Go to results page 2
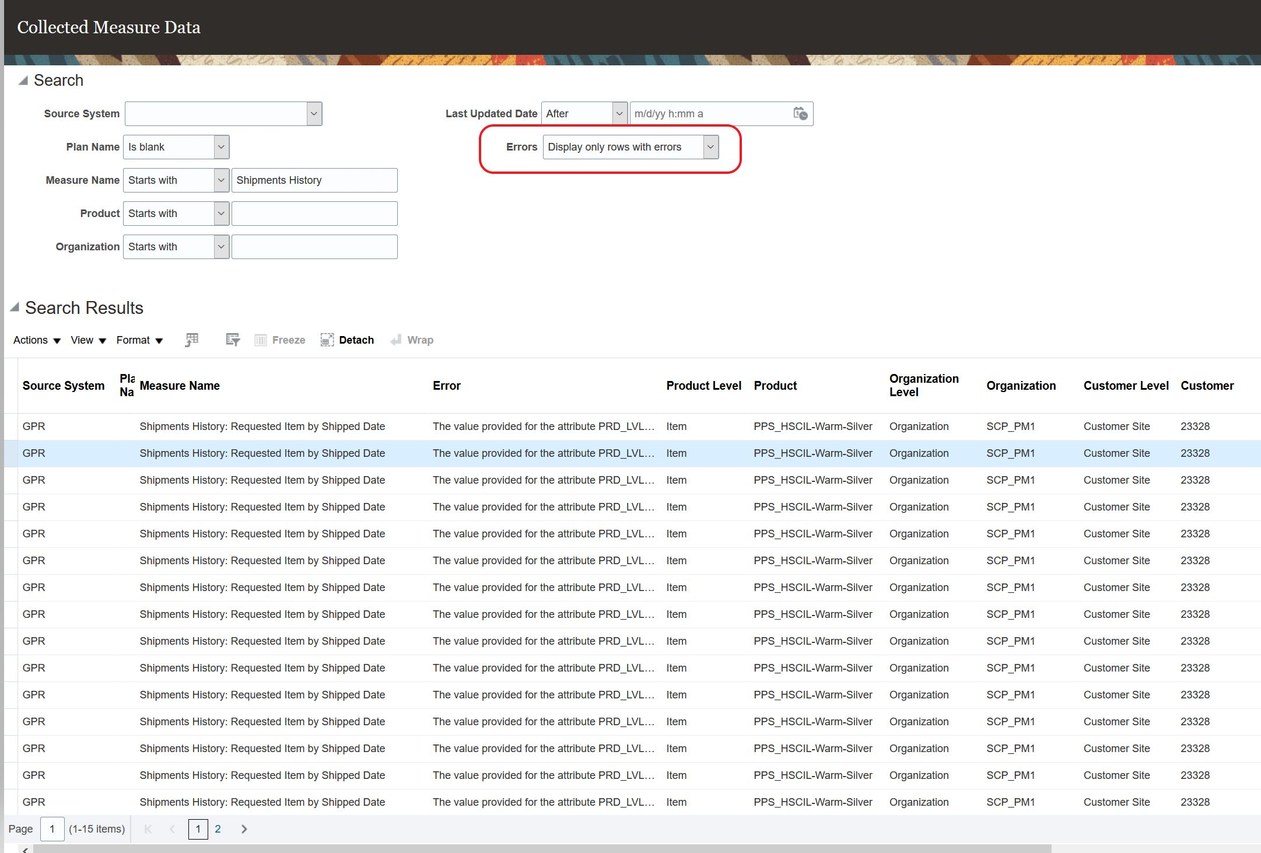Viewport: 1261px width, 853px height. 218,829
